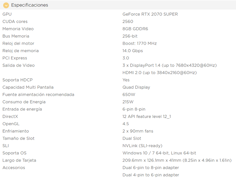Screen dimensions: 236x179
Task: Click the 8GB GDDR6 memory value
Action: point(135,29)
